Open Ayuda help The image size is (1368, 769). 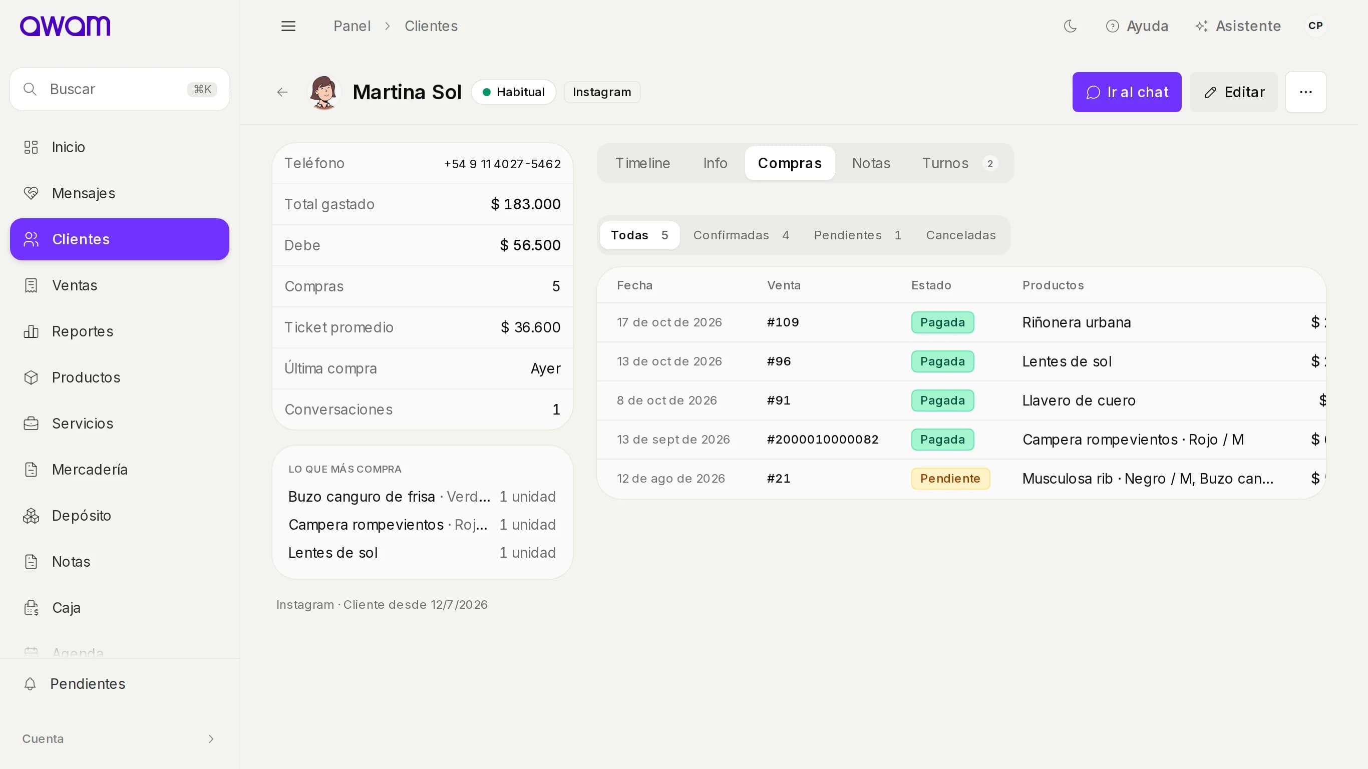pos(1137,26)
